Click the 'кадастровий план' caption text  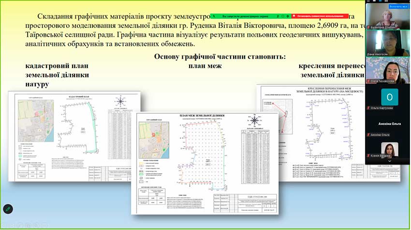point(57,66)
